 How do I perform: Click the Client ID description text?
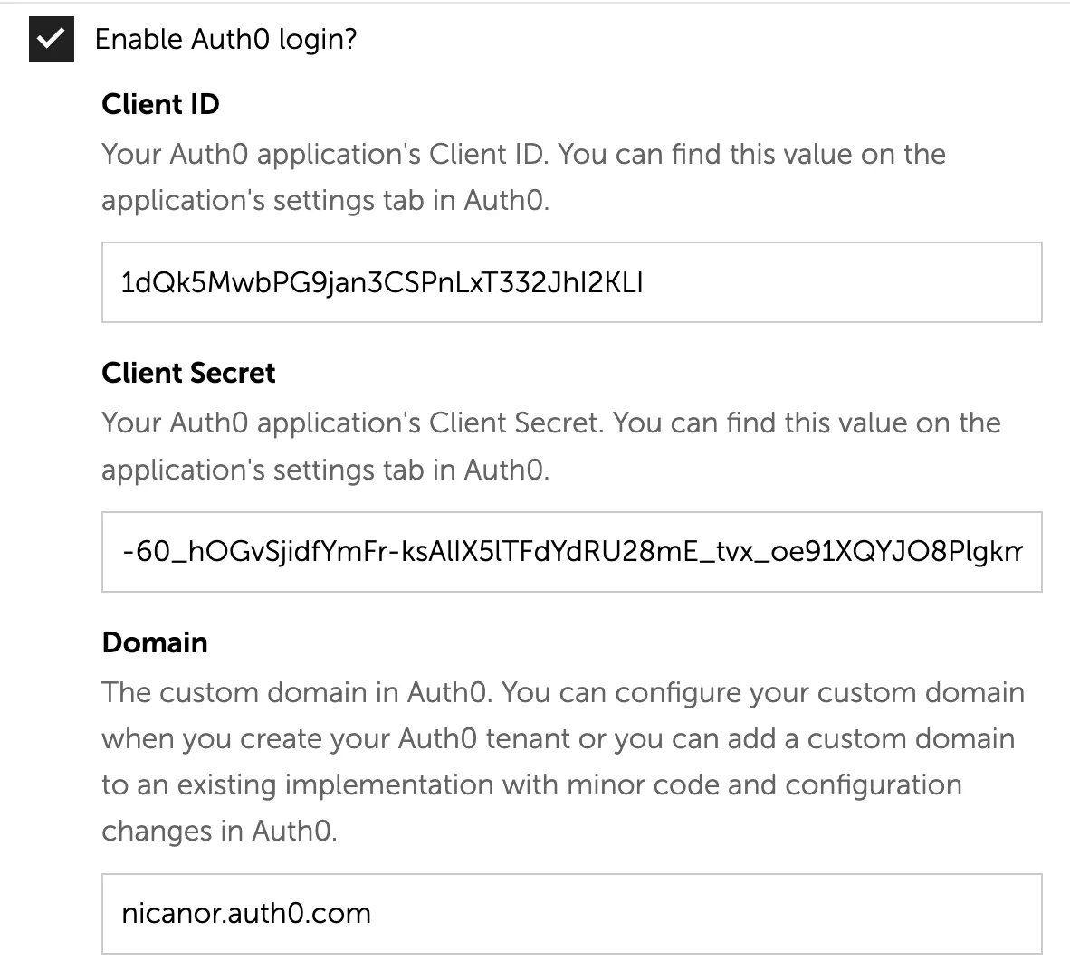(523, 177)
